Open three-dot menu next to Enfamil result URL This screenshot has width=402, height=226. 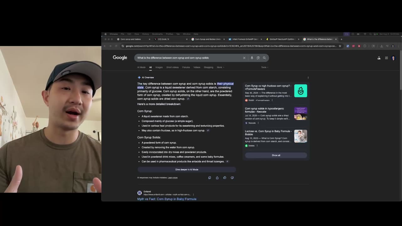[x=193, y=195]
